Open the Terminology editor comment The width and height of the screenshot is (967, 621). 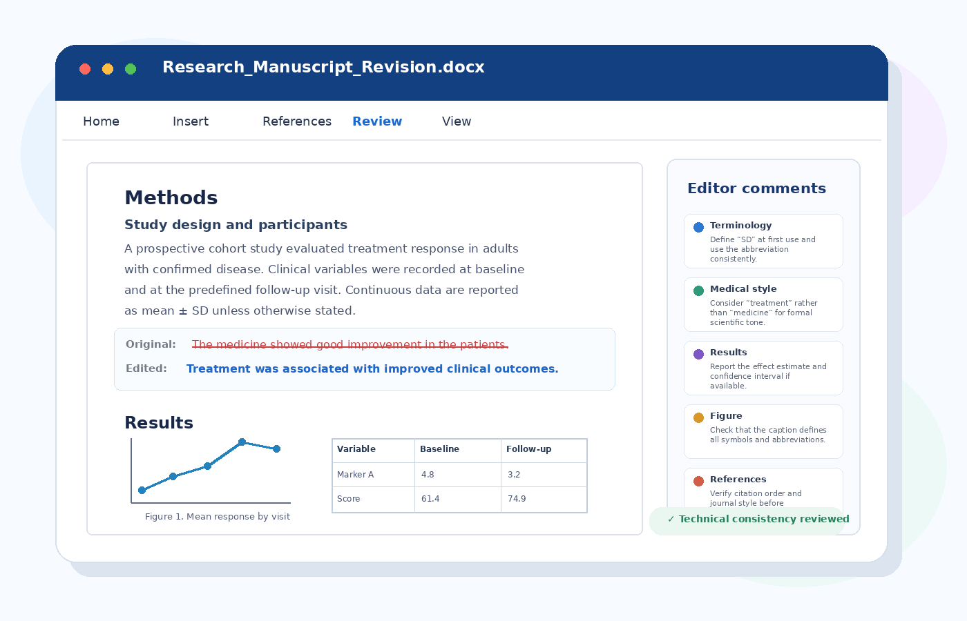tap(763, 241)
